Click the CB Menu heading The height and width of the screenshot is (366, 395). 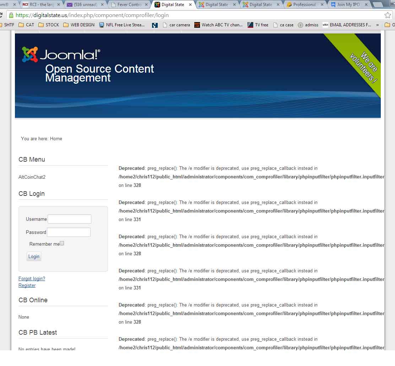click(32, 160)
